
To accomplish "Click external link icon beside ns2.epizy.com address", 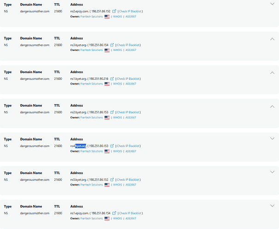I will point(114,11).
